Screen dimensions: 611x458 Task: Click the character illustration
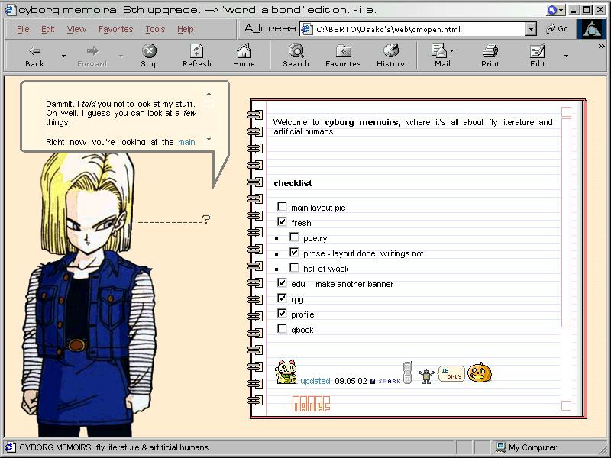89,294
